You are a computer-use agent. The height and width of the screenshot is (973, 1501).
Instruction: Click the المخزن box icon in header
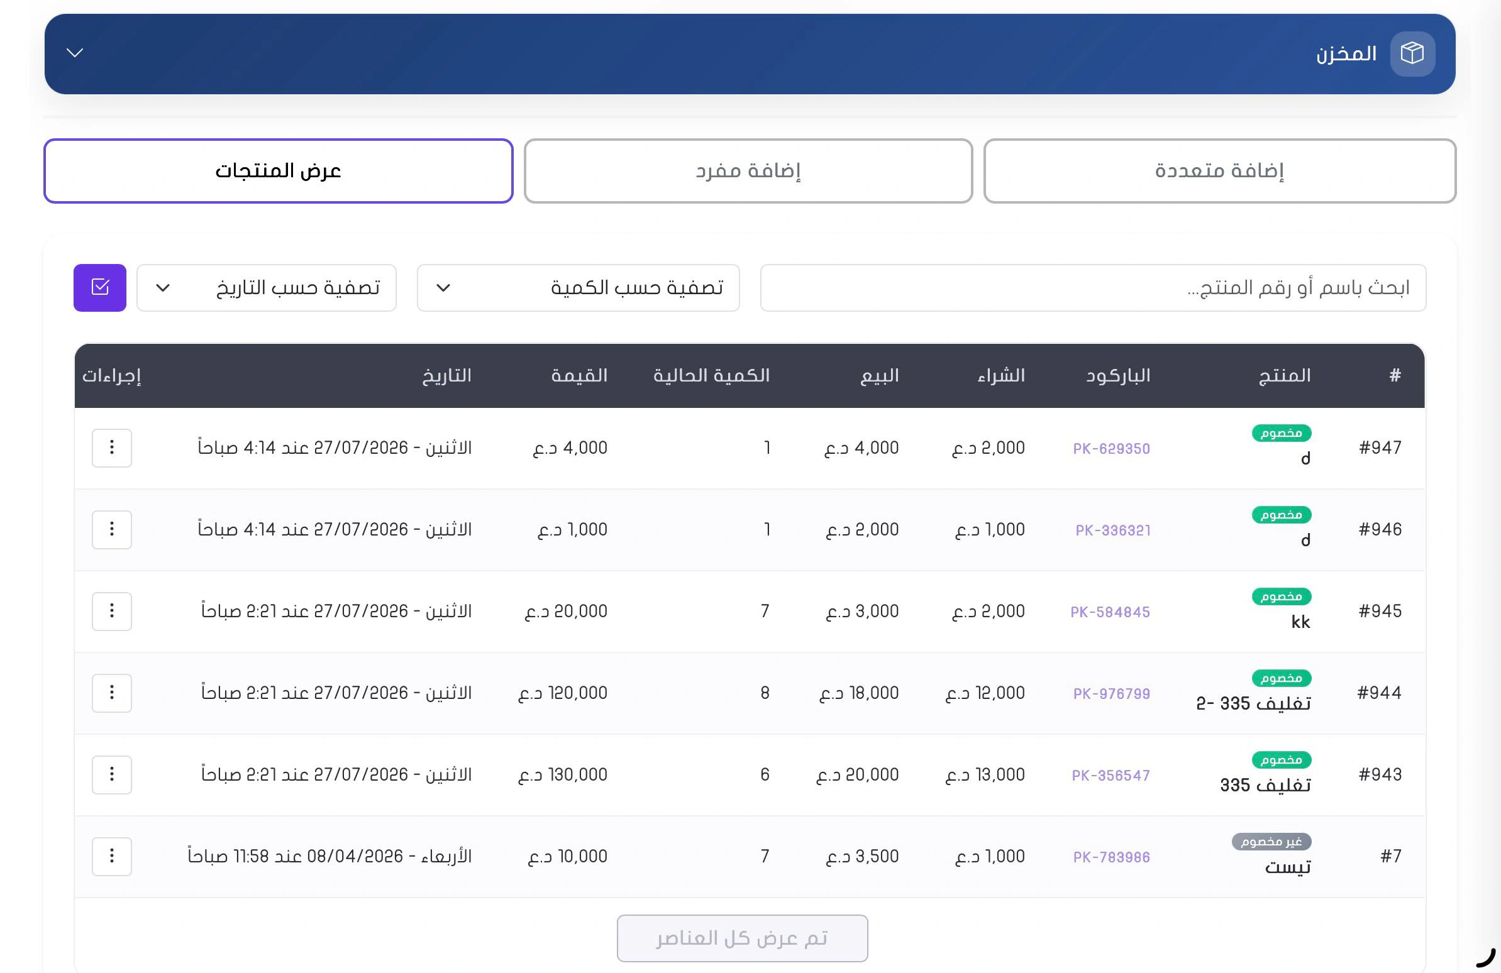(1412, 53)
